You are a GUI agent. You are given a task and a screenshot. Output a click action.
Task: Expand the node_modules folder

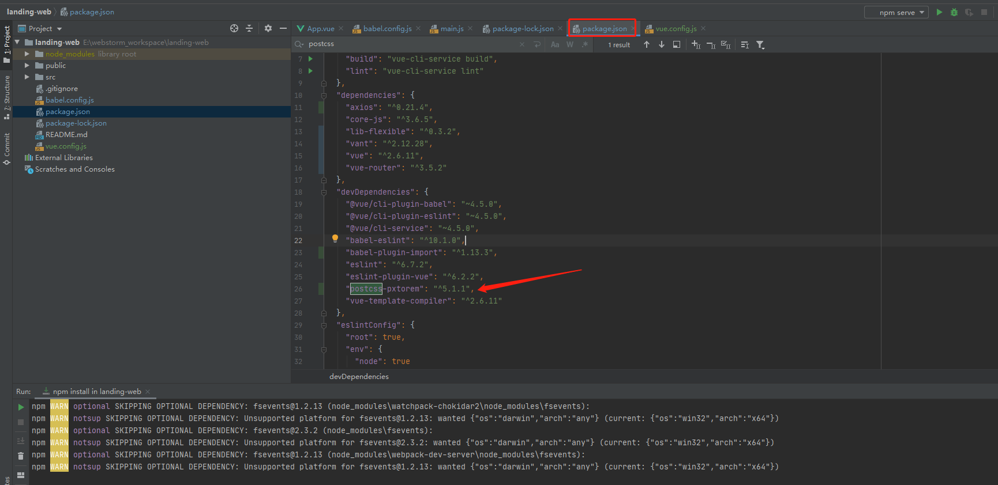point(27,54)
